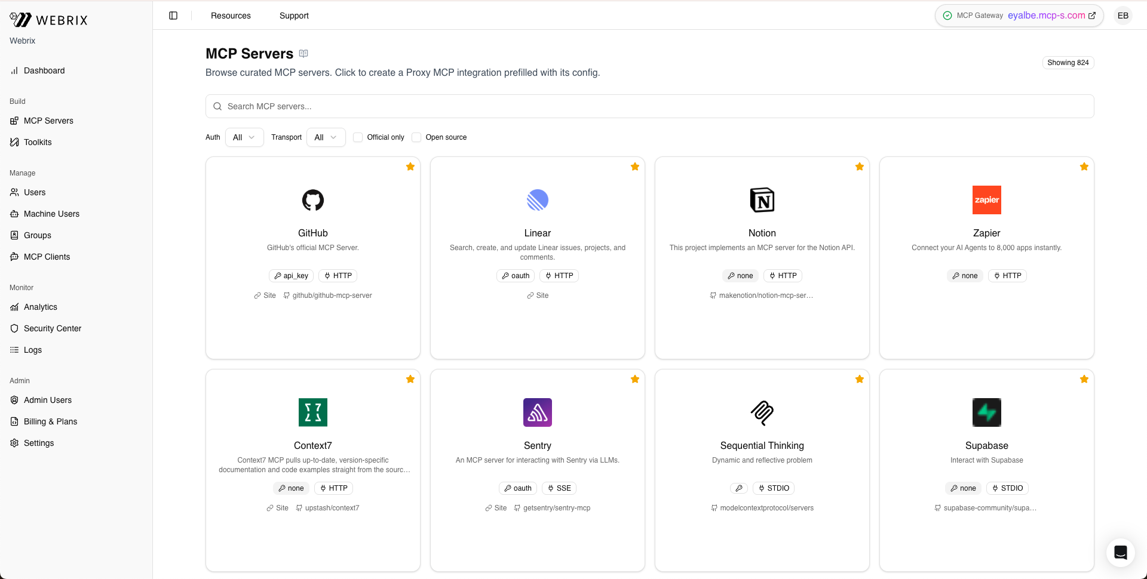Go to Security Center in sidebar
The height and width of the screenshot is (579, 1147).
point(53,328)
